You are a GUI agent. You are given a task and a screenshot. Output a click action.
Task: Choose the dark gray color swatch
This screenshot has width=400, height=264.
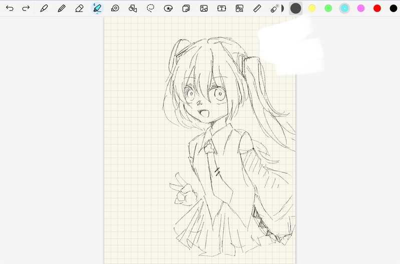point(296,8)
